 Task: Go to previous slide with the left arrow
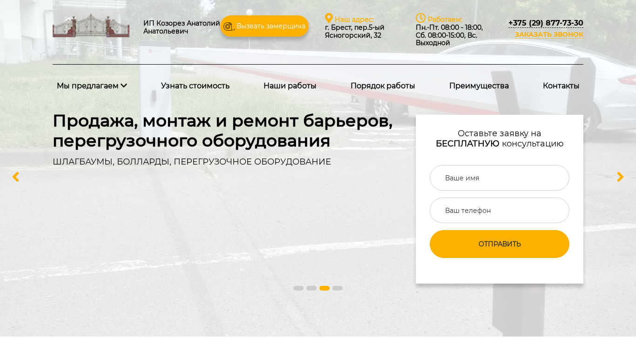coord(15,177)
